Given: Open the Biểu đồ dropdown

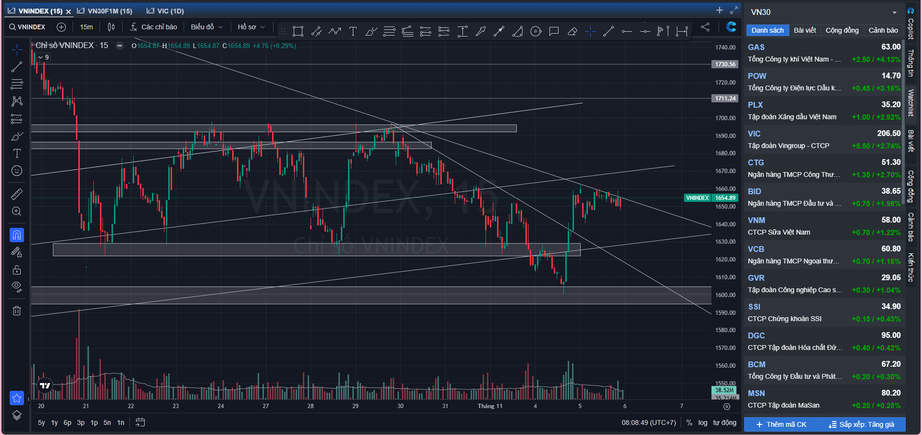Looking at the screenshot, I should (207, 27).
